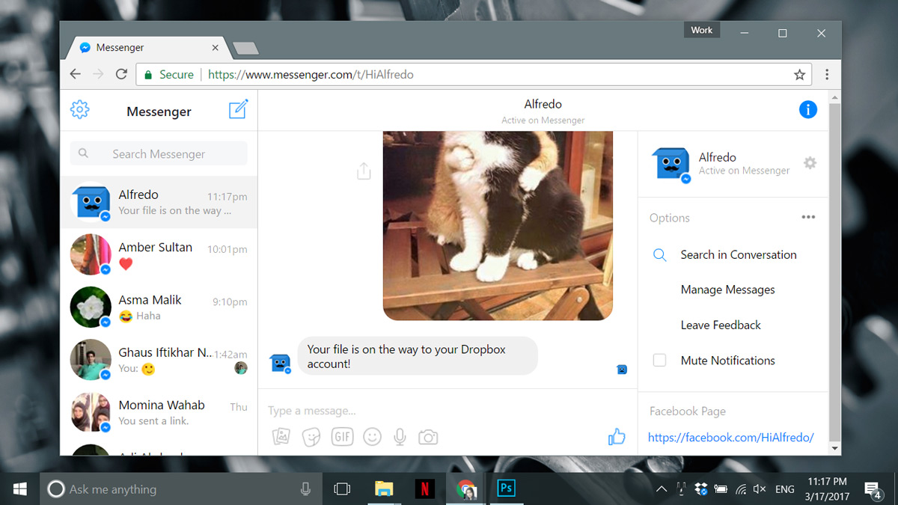The image size is (898, 505).
Task: Share the cat photo
Action: click(x=364, y=171)
